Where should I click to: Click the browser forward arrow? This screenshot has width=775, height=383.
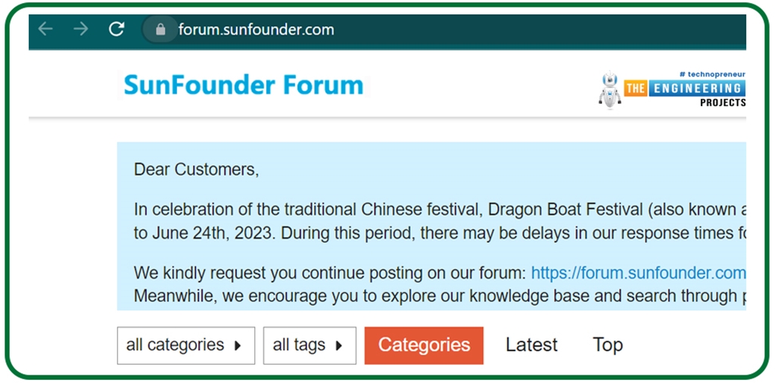(x=81, y=30)
